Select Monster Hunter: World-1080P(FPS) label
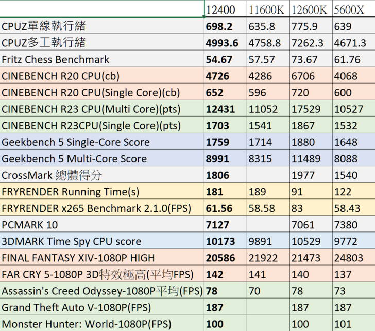The image size is (375, 331). pyautogui.click(x=102, y=323)
